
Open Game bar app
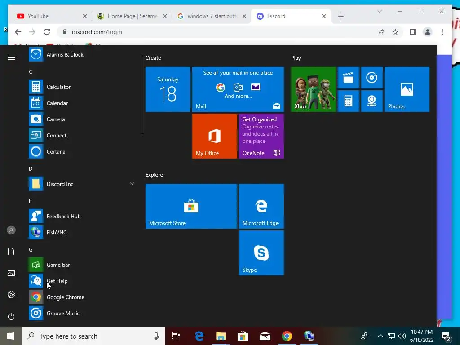(82, 265)
